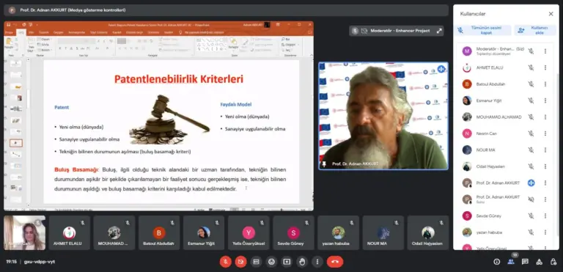Click the meeting code gxu-vdpp-vyt

(x=40, y=262)
